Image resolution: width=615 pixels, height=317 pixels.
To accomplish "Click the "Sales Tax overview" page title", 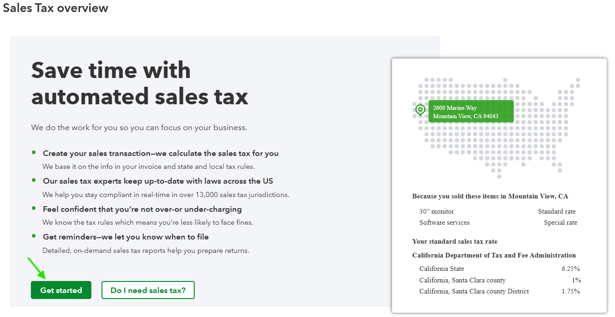I will click(55, 8).
